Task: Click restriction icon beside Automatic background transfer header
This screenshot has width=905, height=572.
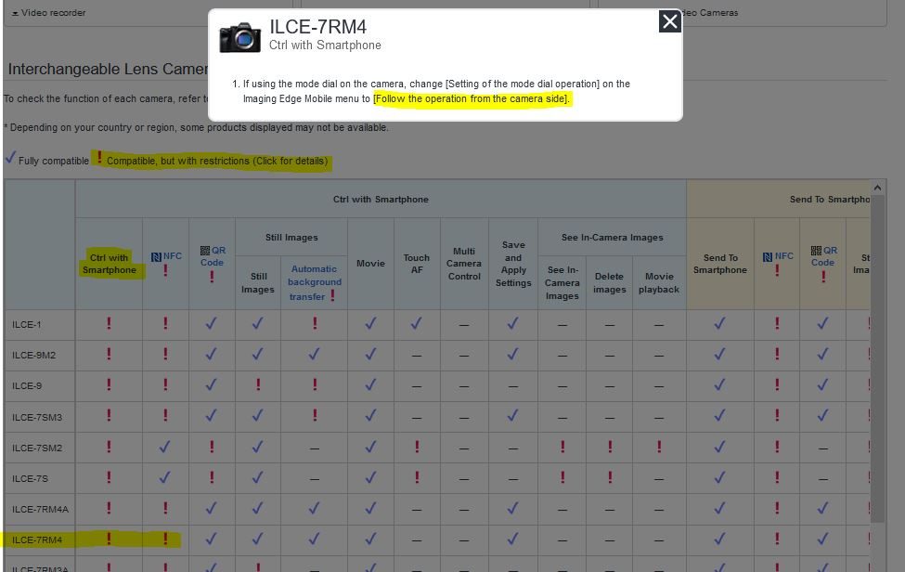Action: [x=332, y=296]
